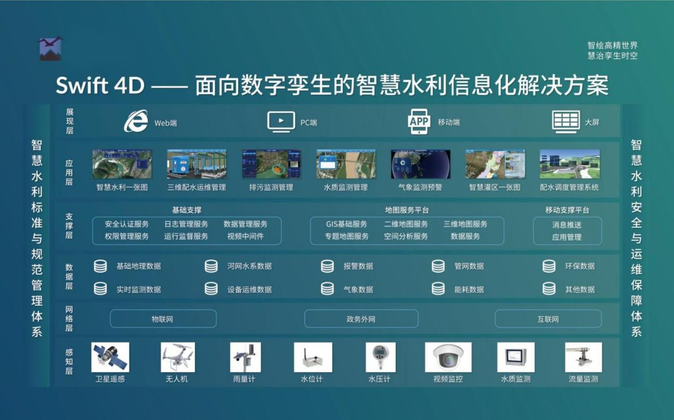Click the 基础地理数据 database icon
The height and width of the screenshot is (420, 674).
(100, 266)
